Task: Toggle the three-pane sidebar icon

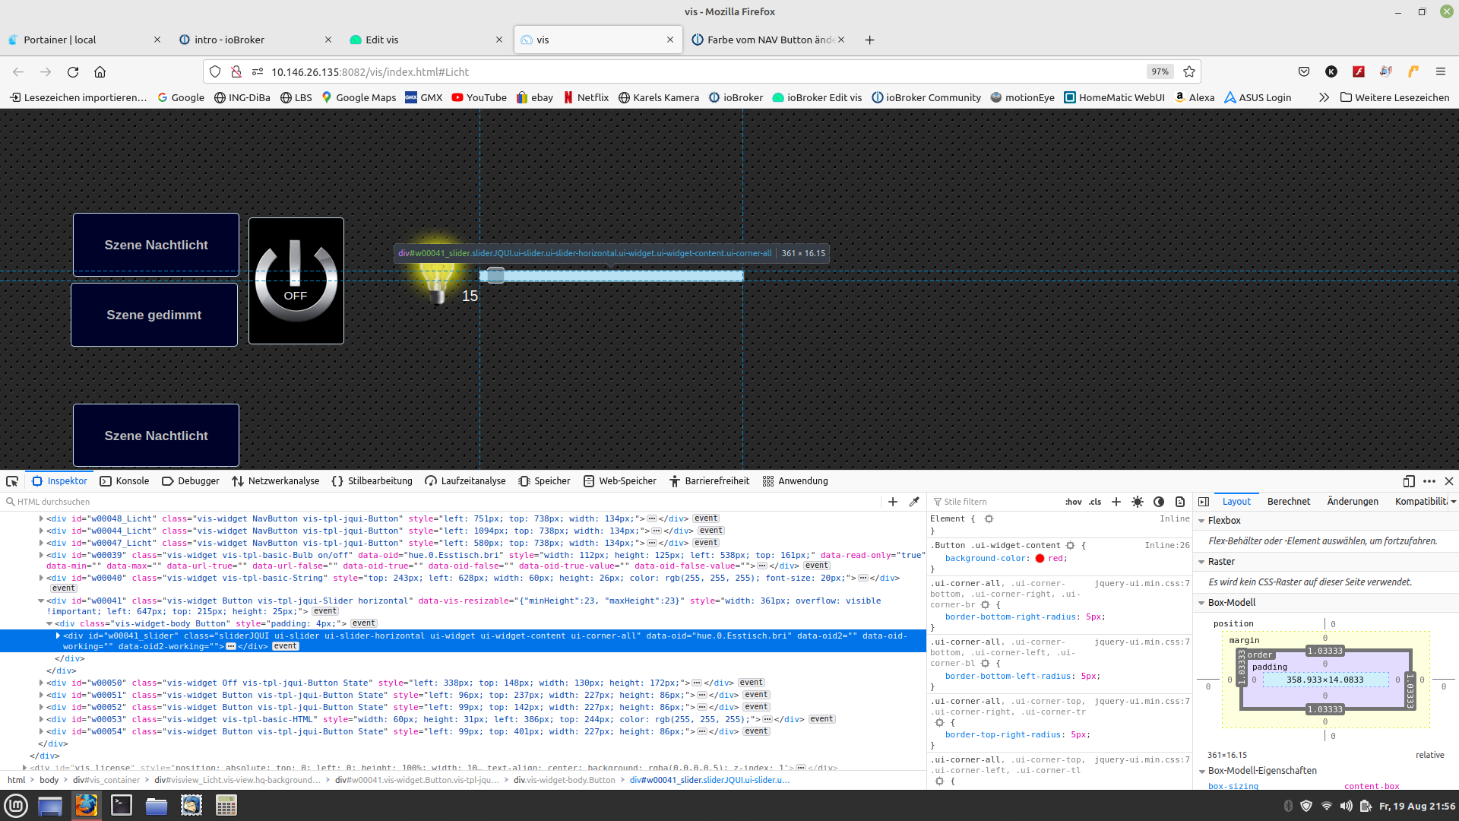Action: pos(1204,502)
